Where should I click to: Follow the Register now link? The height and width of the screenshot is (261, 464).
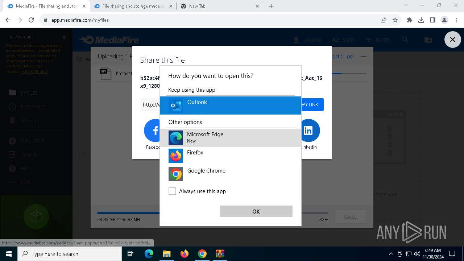click(35, 71)
